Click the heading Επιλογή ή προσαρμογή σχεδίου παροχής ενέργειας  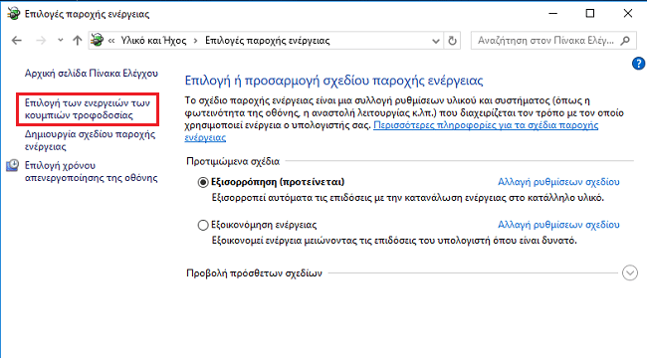[x=333, y=81]
